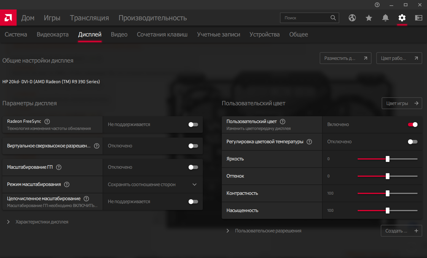Screen dimensions: 427x258
Task: Click the Яркость slider handle
Action: pos(388,159)
